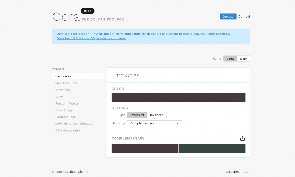Image resolution: width=295 pixels, height=177 pixels.
Task: Switch theme to Dark
Action: pos(243,59)
